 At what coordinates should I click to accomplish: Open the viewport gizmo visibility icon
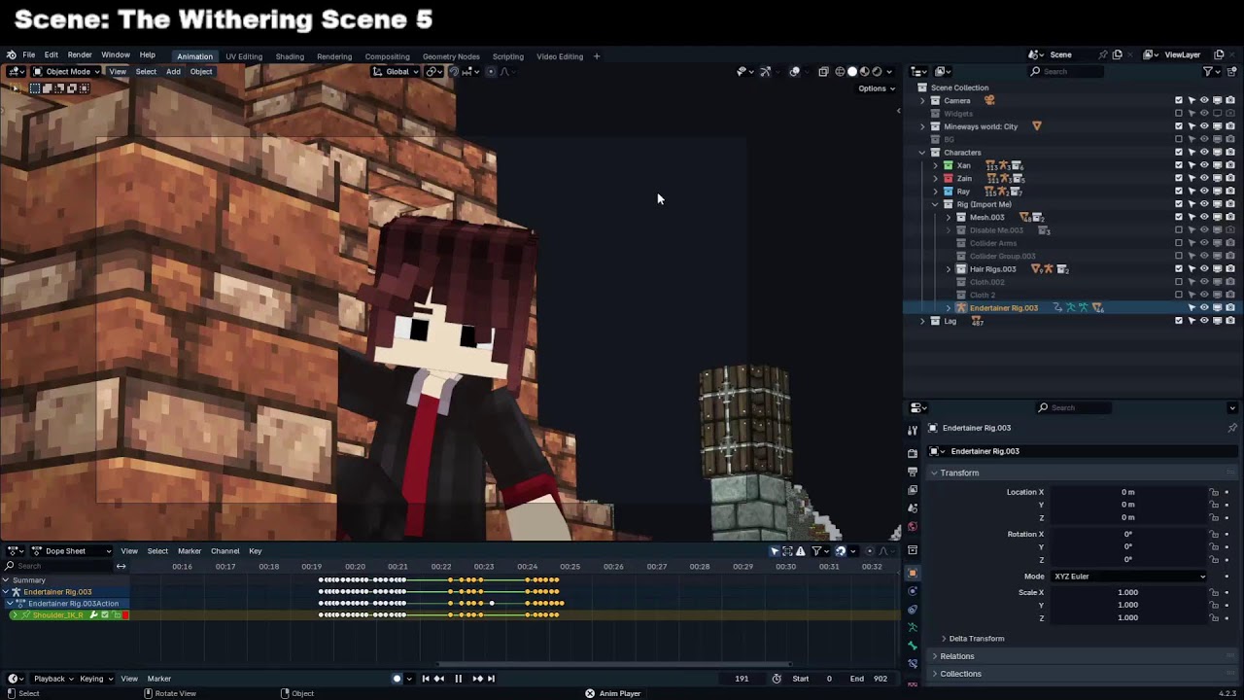pos(765,71)
